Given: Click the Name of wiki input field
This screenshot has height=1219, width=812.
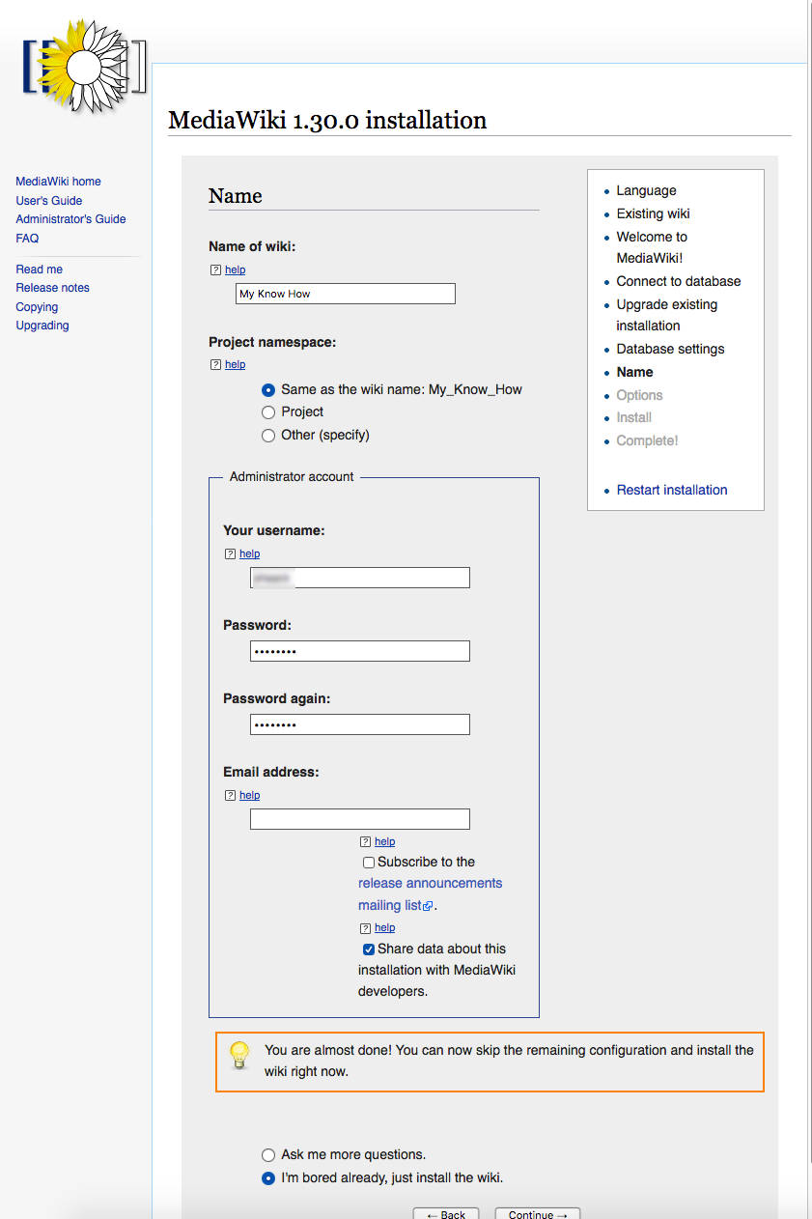Looking at the screenshot, I should 346,294.
